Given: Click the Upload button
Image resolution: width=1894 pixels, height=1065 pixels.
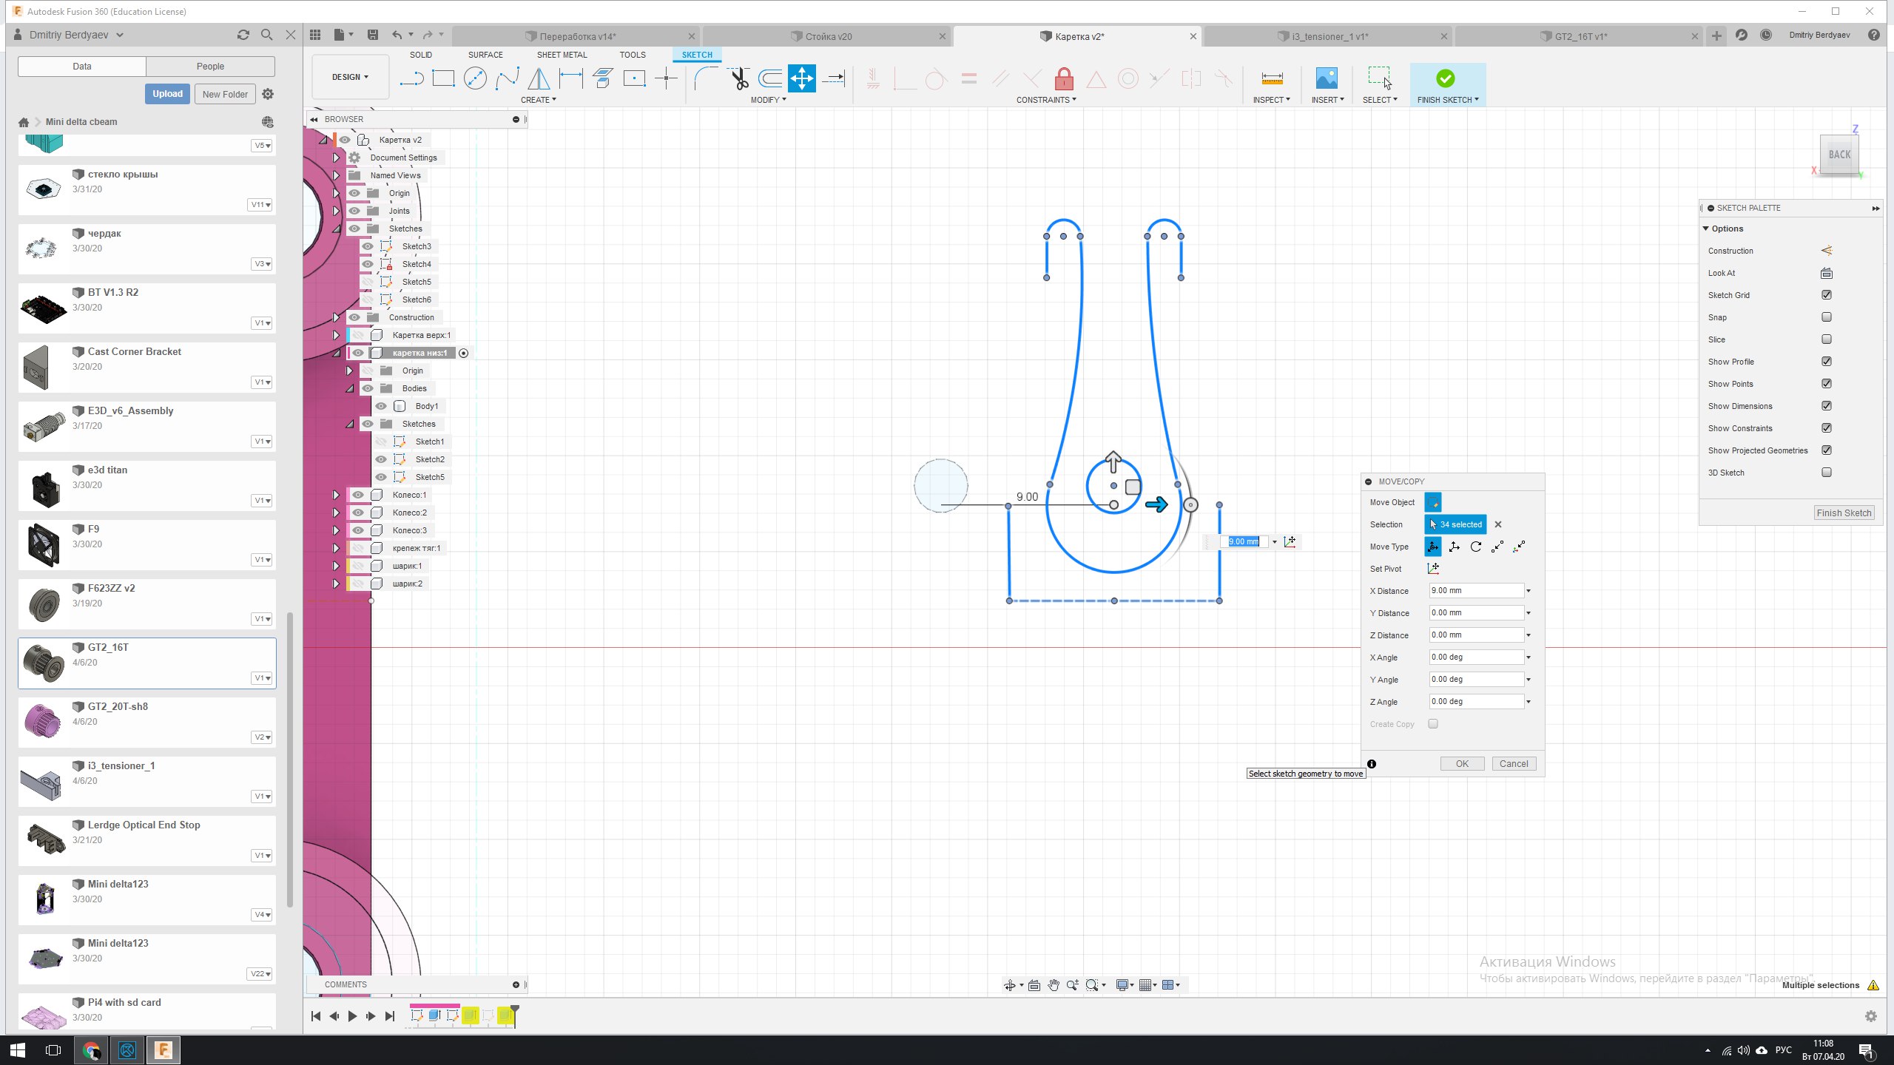Looking at the screenshot, I should pyautogui.click(x=167, y=94).
